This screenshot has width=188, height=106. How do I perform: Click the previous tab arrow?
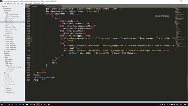[x=26, y=6]
